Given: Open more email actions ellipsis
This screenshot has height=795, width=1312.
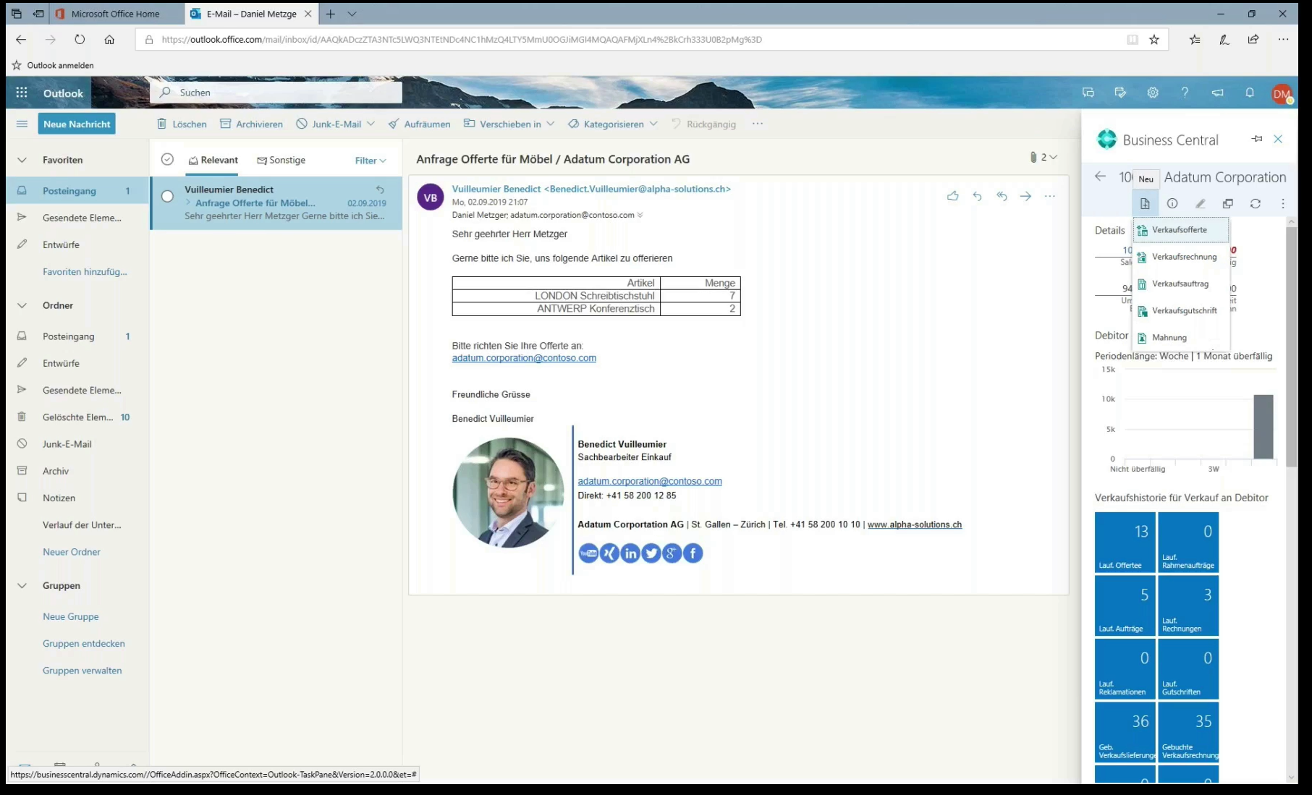Looking at the screenshot, I should pyautogui.click(x=1050, y=196).
